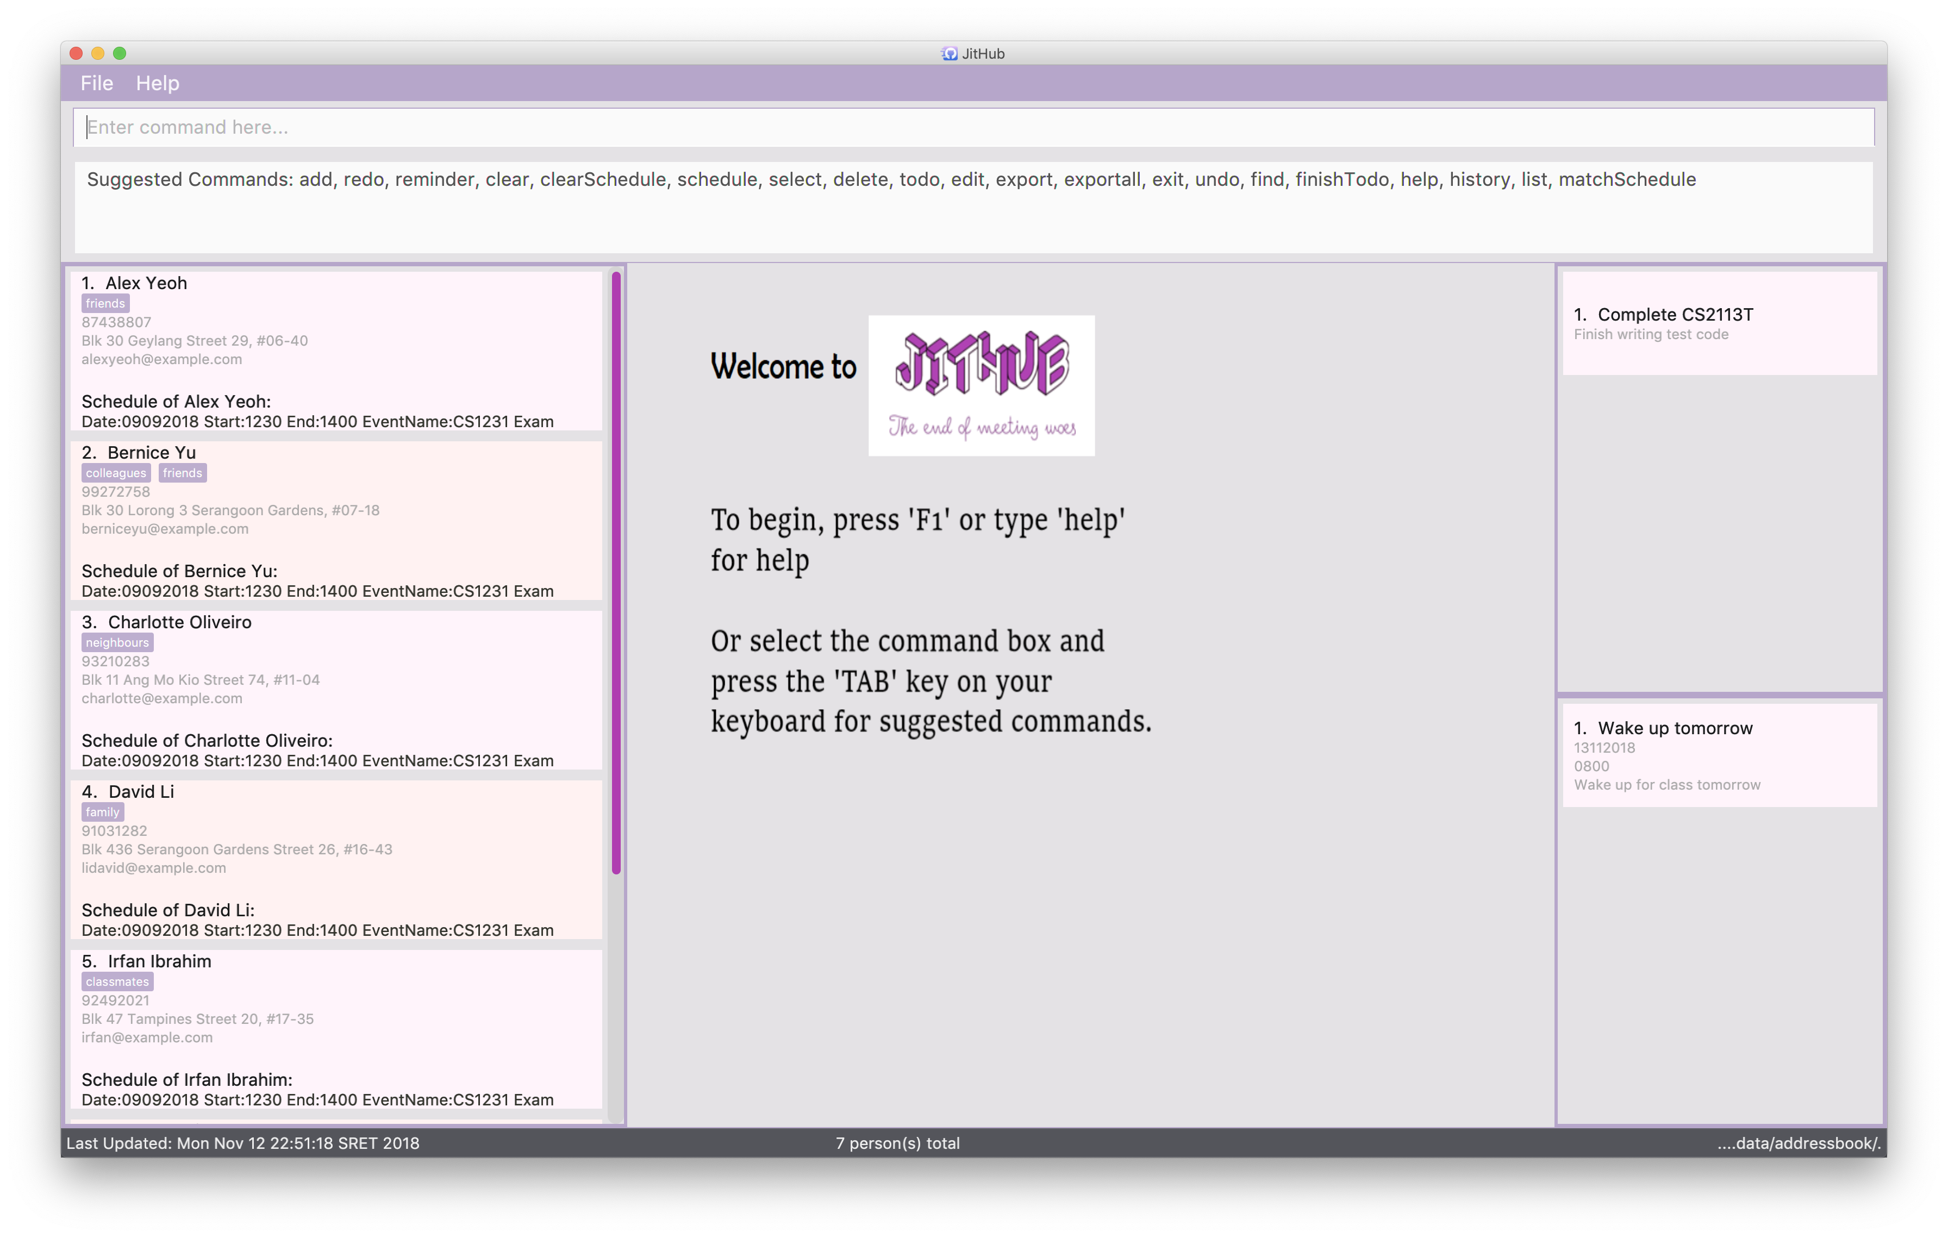1948x1238 pixels.
Task: Select the David Li contact name
Action: point(141,792)
